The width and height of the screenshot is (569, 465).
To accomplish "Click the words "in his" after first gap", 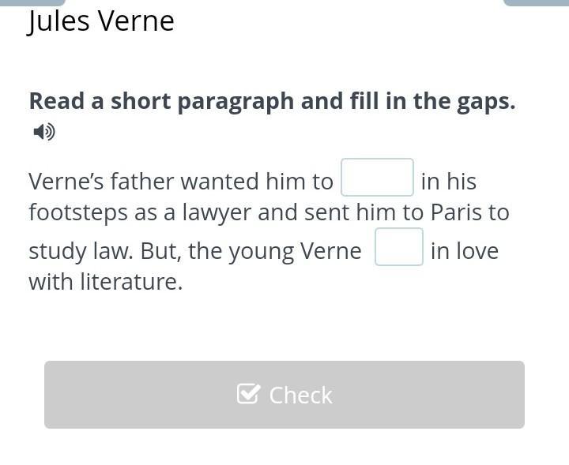I will click(448, 182).
